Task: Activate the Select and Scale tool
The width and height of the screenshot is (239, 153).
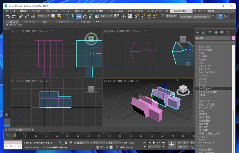Action: tap(91, 16)
